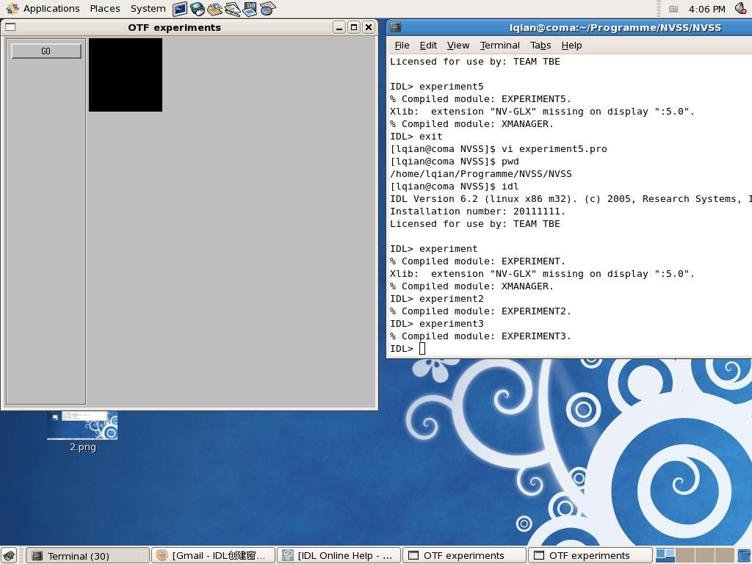This screenshot has width=752, height=564.
Task: Click the 'vi experiment5.pro' command line
Action: click(499, 149)
